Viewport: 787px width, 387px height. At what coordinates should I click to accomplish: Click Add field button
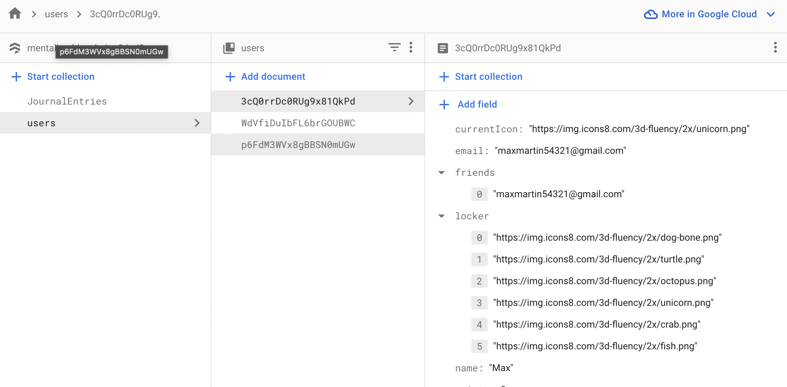[468, 104]
